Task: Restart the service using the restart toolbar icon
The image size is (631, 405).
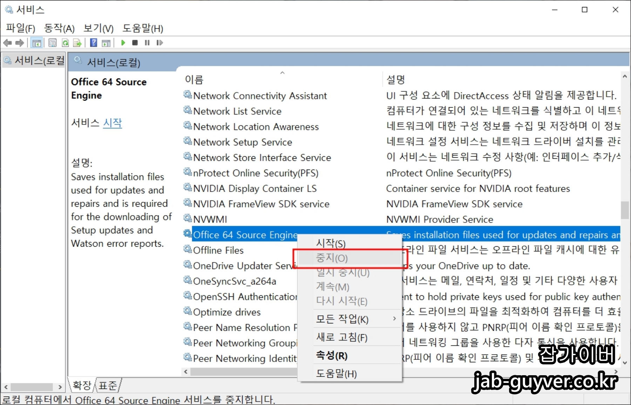Action: (x=160, y=43)
